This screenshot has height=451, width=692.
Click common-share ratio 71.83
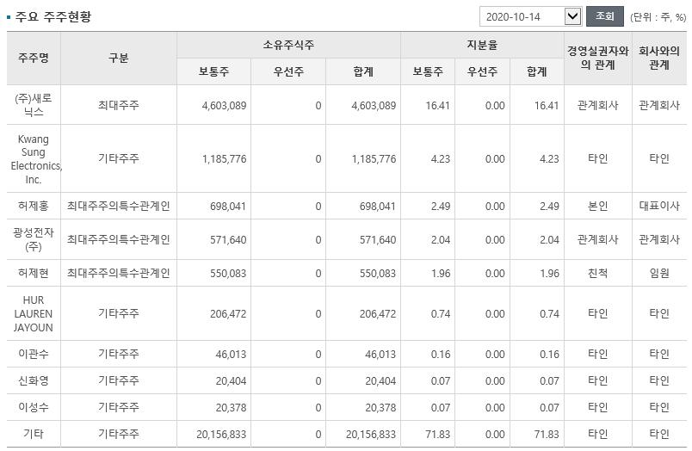point(437,435)
